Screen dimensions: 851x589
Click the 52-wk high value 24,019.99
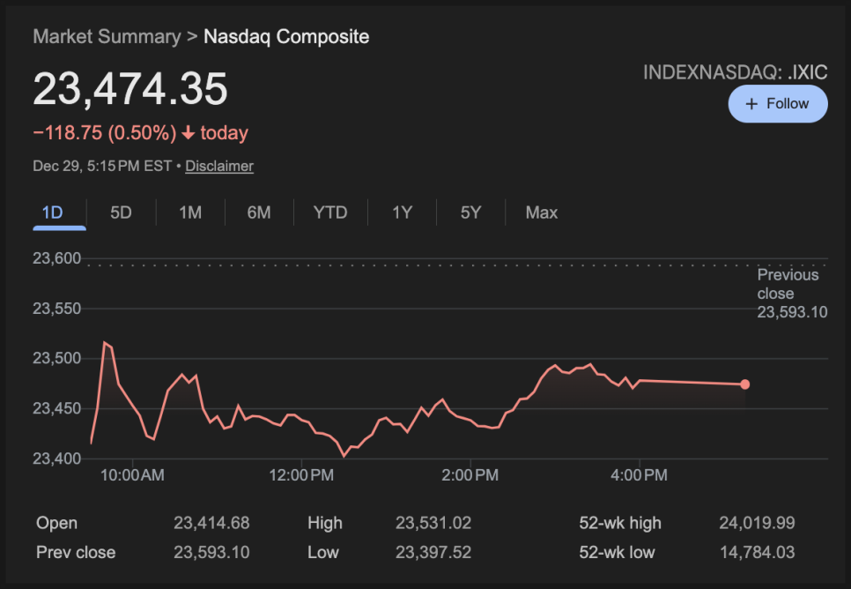click(x=757, y=523)
